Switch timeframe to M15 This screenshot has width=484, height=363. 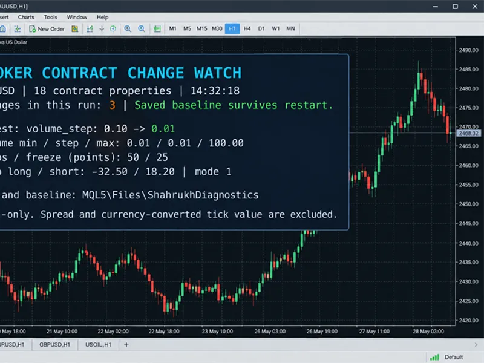pos(202,28)
